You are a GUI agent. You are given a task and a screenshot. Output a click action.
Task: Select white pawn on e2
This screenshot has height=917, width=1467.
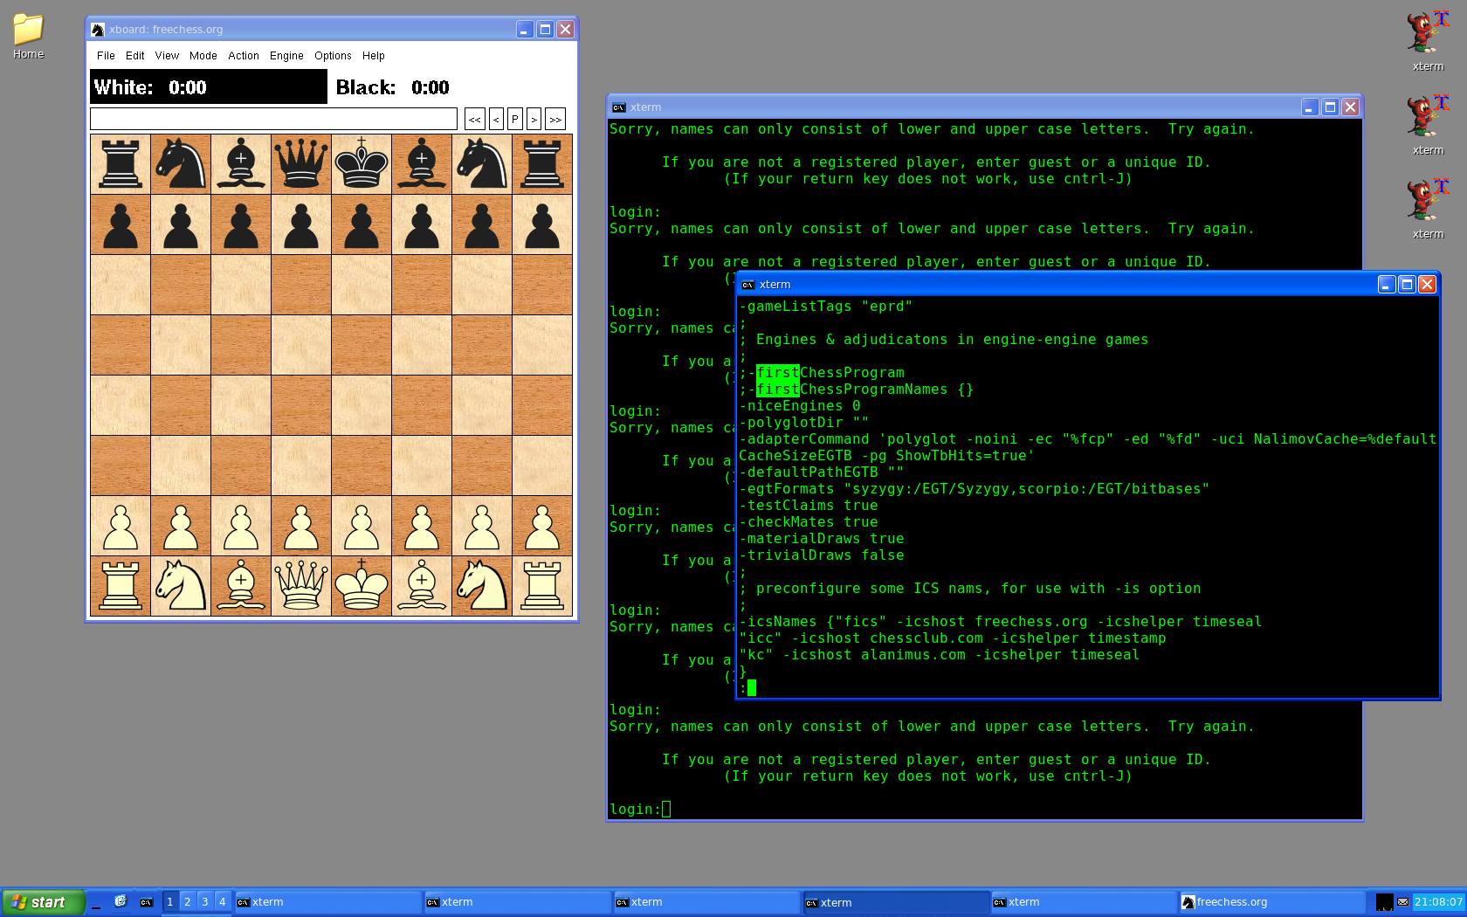[362, 526]
